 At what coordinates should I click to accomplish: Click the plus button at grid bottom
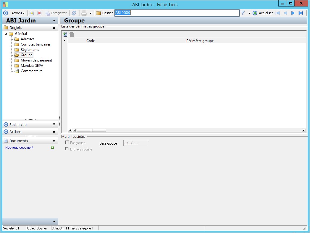tap(70, 130)
